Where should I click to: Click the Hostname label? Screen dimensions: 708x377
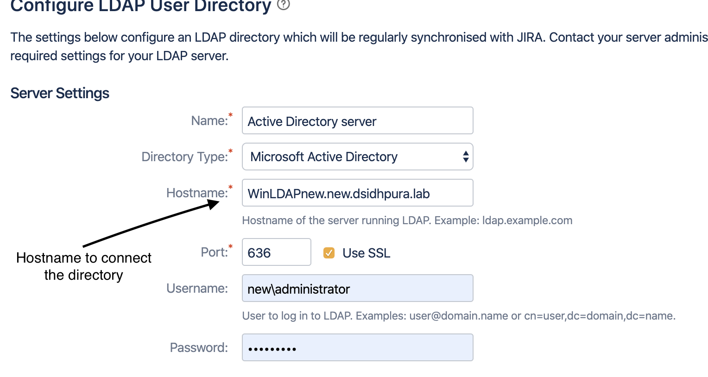click(x=197, y=193)
